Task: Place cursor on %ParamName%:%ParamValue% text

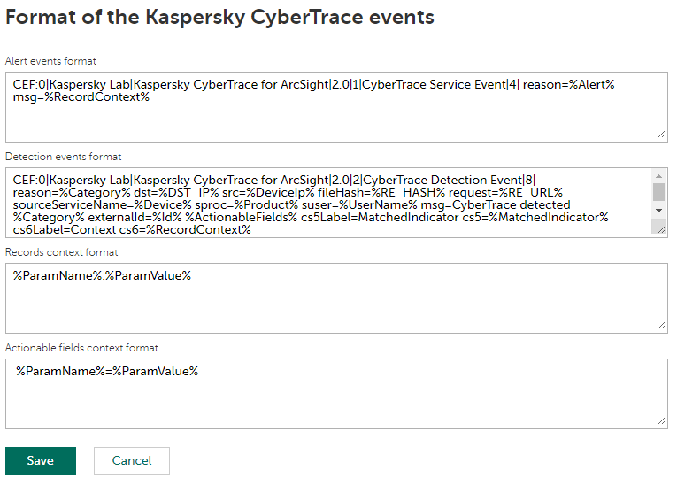Action: click(103, 276)
